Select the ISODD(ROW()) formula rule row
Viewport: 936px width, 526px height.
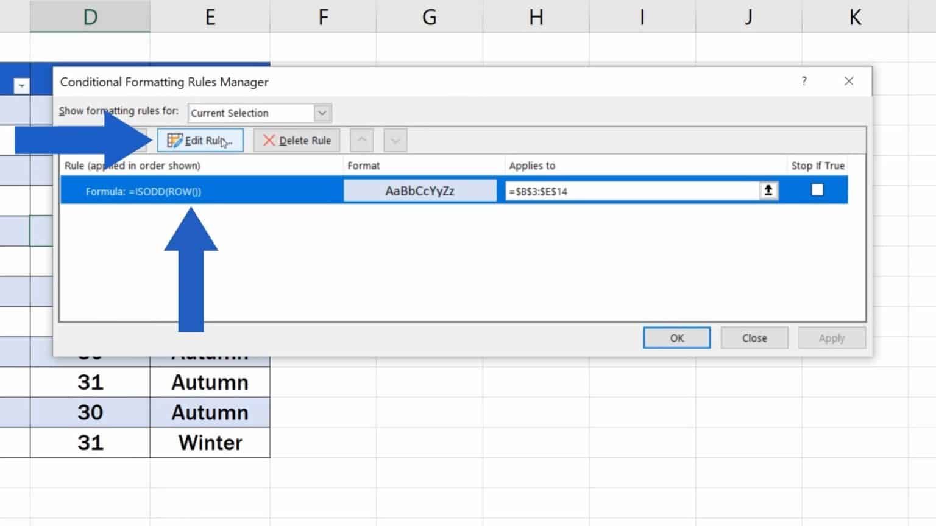pyautogui.click(x=201, y=191)
